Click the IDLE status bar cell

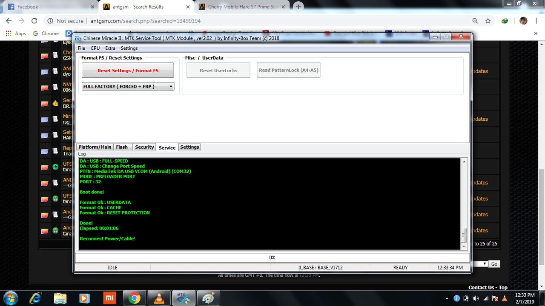(112, 268)
